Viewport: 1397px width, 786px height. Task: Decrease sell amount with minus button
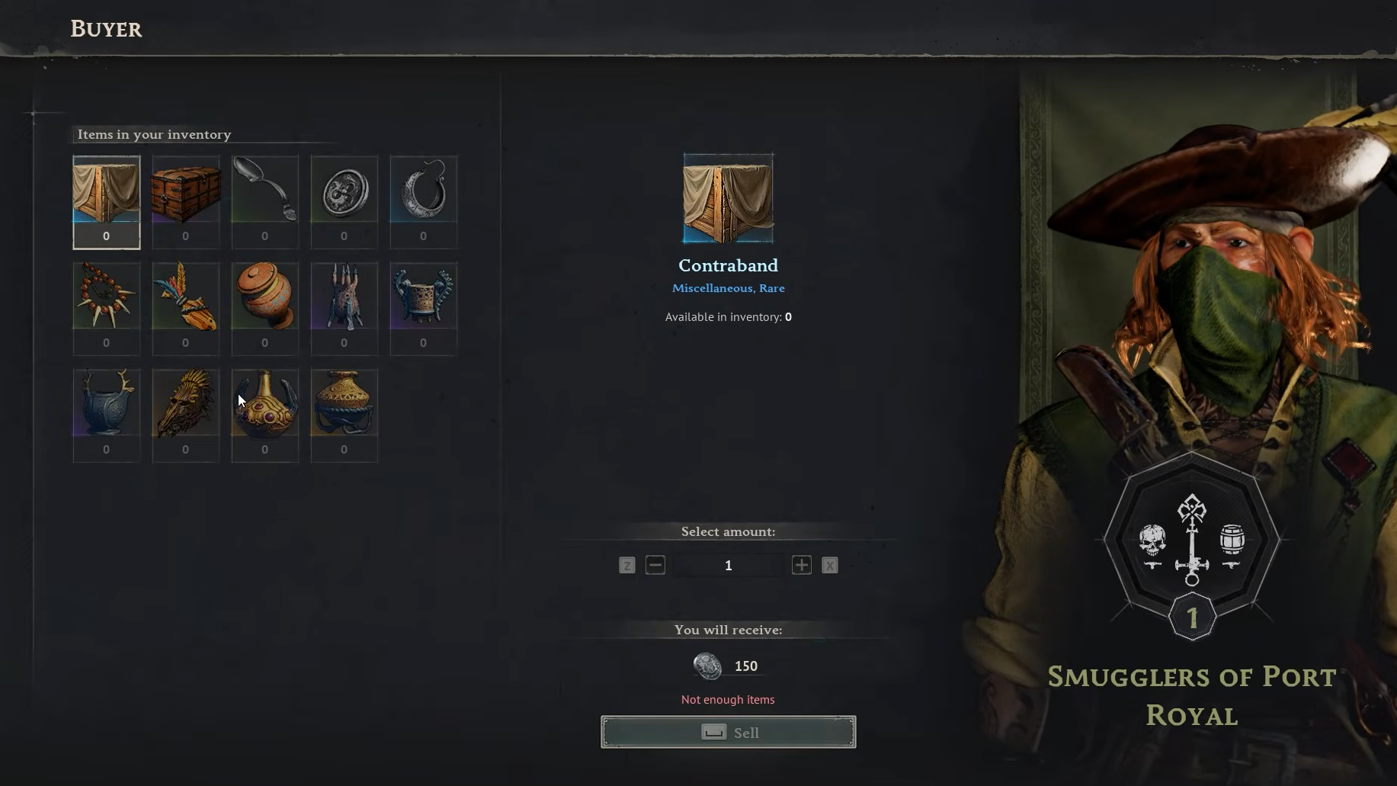click(655, 565)
